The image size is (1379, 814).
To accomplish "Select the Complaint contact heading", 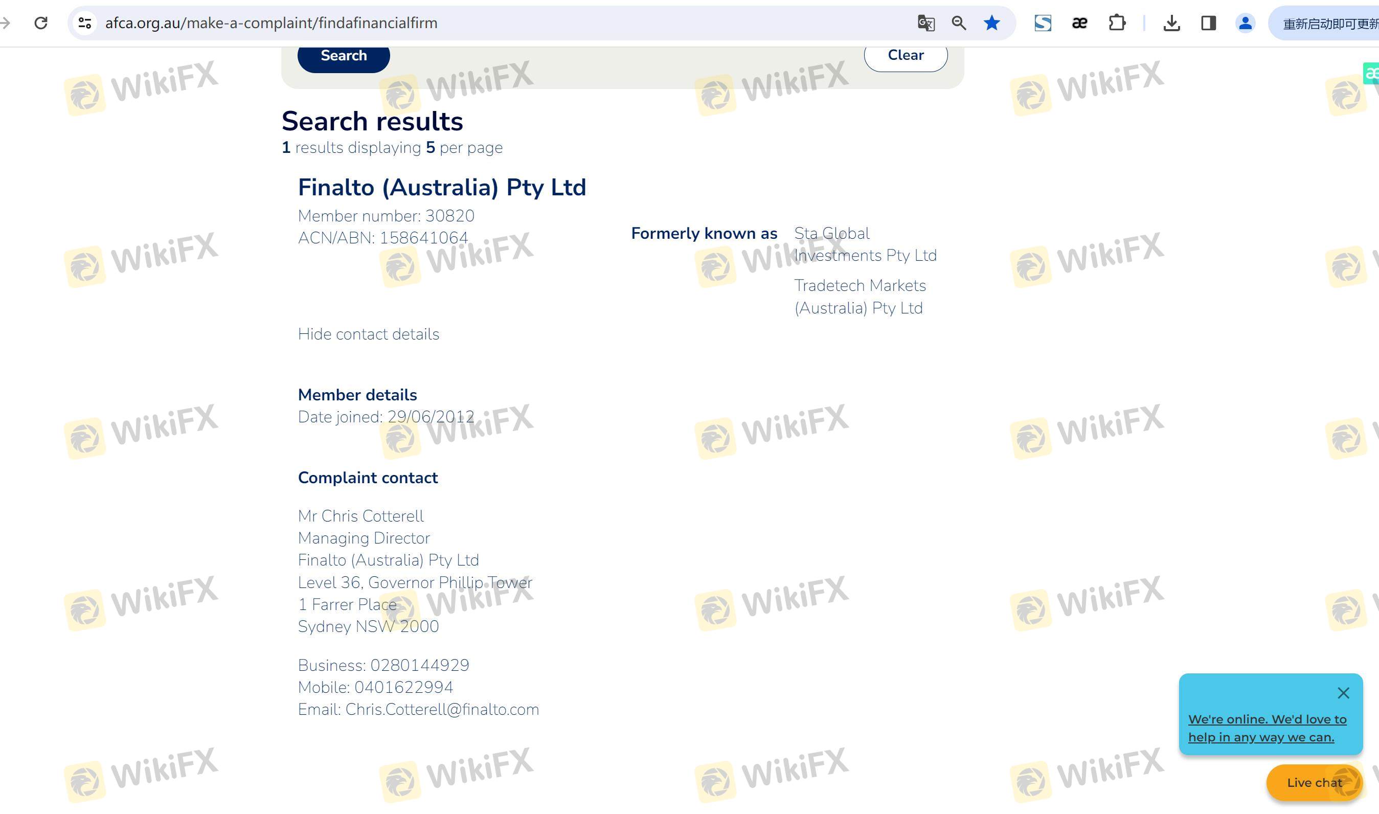I will [368, 478].
